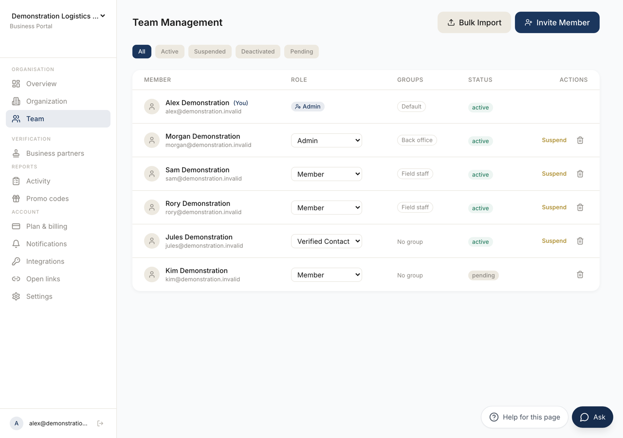Suspend Jules Demonstration
Image resolution: width=623 pixels, height=438 pixels.
(x=554, y=241)
